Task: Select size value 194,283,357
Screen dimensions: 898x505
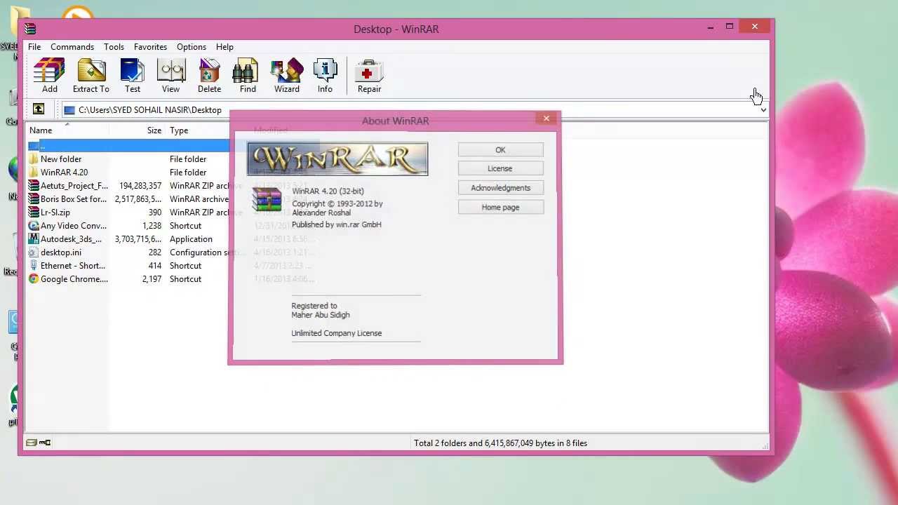Action: pos(140,186)
